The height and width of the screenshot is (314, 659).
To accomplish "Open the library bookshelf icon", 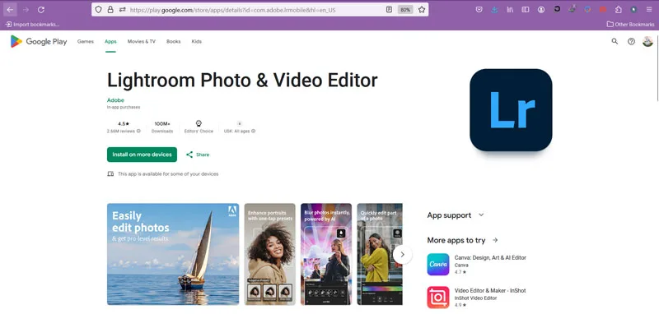I will tap(510, 10).
